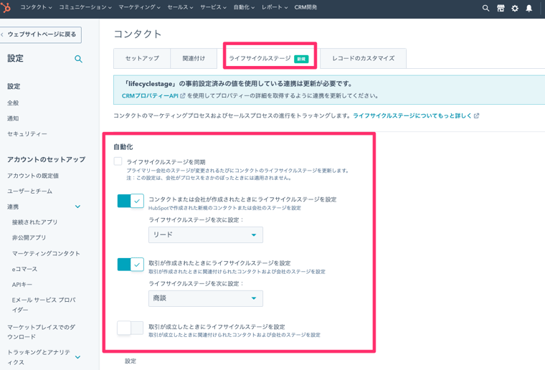545x370 pixels.
Task: Open eコマース in sidebar
Action: coord(24,269)
